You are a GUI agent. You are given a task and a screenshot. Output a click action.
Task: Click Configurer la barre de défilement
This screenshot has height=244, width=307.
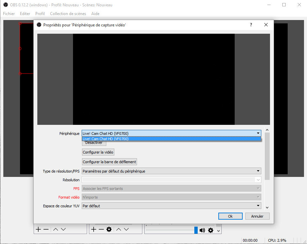(109, 162)
